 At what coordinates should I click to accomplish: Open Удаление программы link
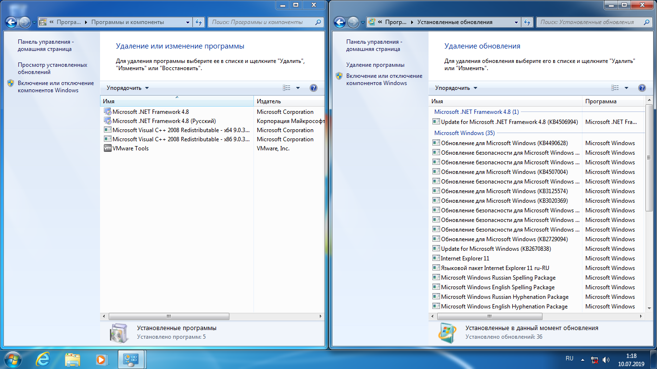coord(375,65)
